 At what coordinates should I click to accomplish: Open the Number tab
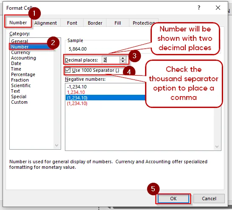[x=18, y=23]
